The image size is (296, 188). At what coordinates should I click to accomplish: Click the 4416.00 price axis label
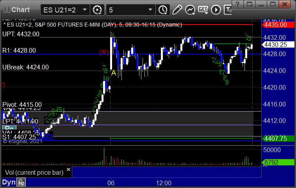coord(275,104)
